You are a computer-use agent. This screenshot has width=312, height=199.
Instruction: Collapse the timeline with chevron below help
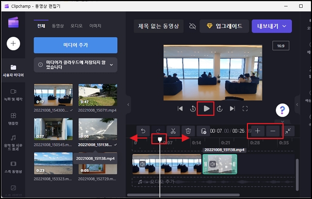pos(283,121)
